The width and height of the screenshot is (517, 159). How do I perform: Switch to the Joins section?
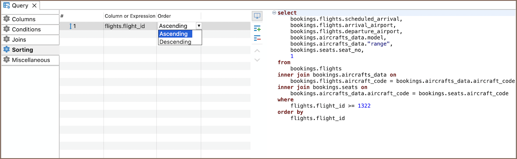point(30,40)
